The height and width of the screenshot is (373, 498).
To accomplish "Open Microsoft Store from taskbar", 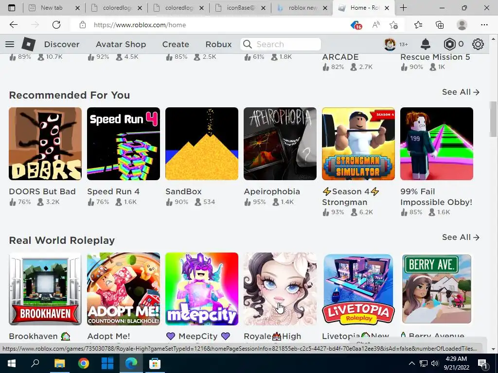I will tap(155, 363).
